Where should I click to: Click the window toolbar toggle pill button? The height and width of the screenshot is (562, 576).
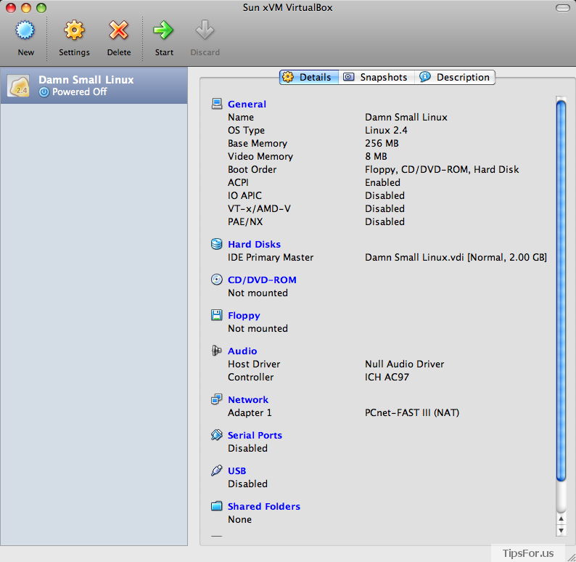(563, 8)
